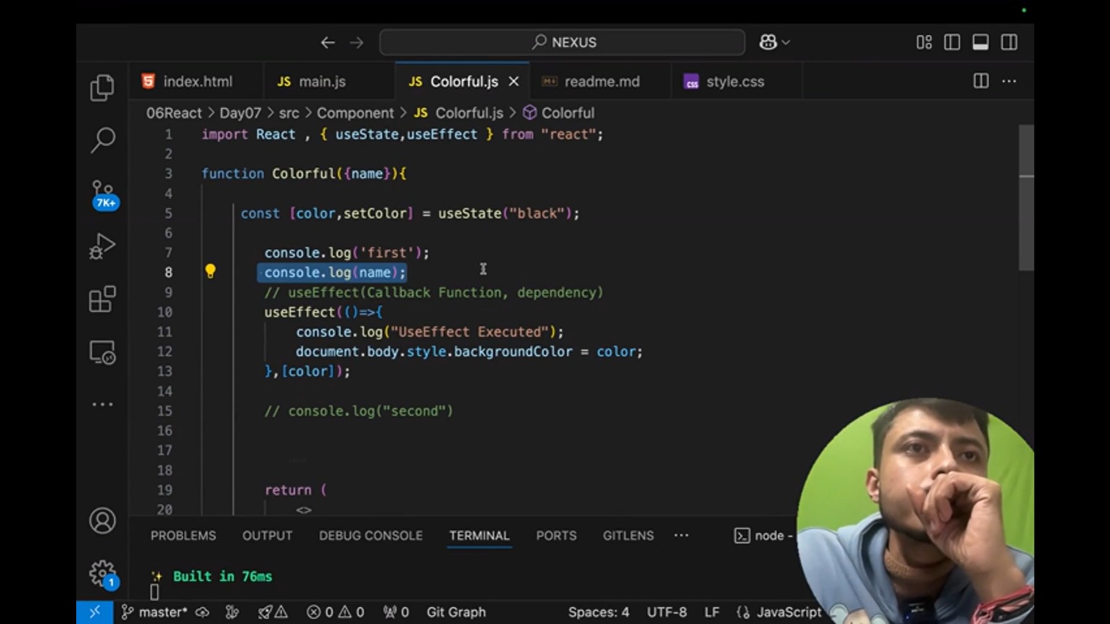Viewport: 1110px width, 624px height.
Task: Open the Explorer view in activity bar
Action: coord(102,88)
